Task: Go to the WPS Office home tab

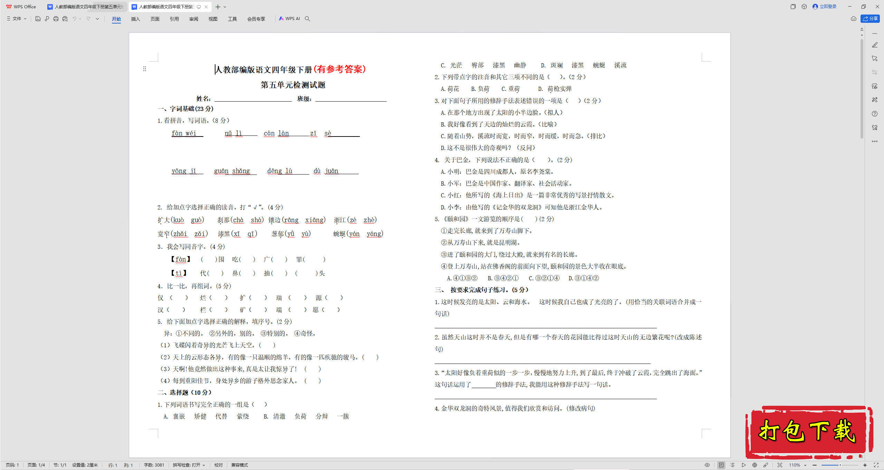Action: pos(21,7)
